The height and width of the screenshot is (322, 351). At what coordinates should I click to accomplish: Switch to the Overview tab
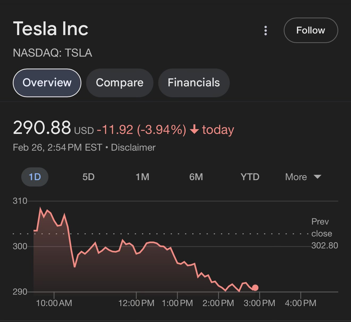click(47, 83)
